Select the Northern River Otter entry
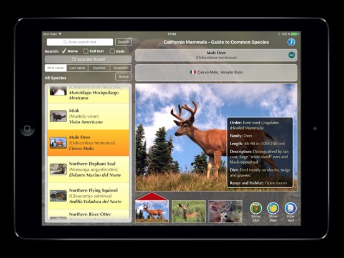The height and width of the screenshot is (258, 344). point(88,214)
